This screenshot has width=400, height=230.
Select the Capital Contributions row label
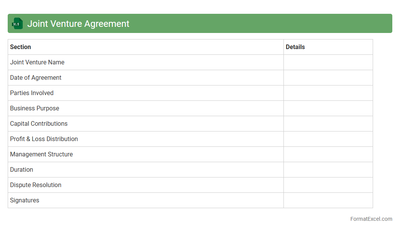coord(39,123)
